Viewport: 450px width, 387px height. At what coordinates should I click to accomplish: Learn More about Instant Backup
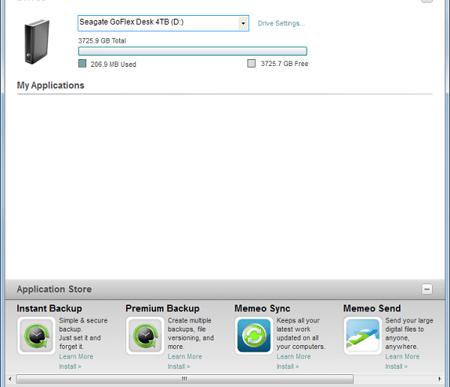tap(76, 356)
